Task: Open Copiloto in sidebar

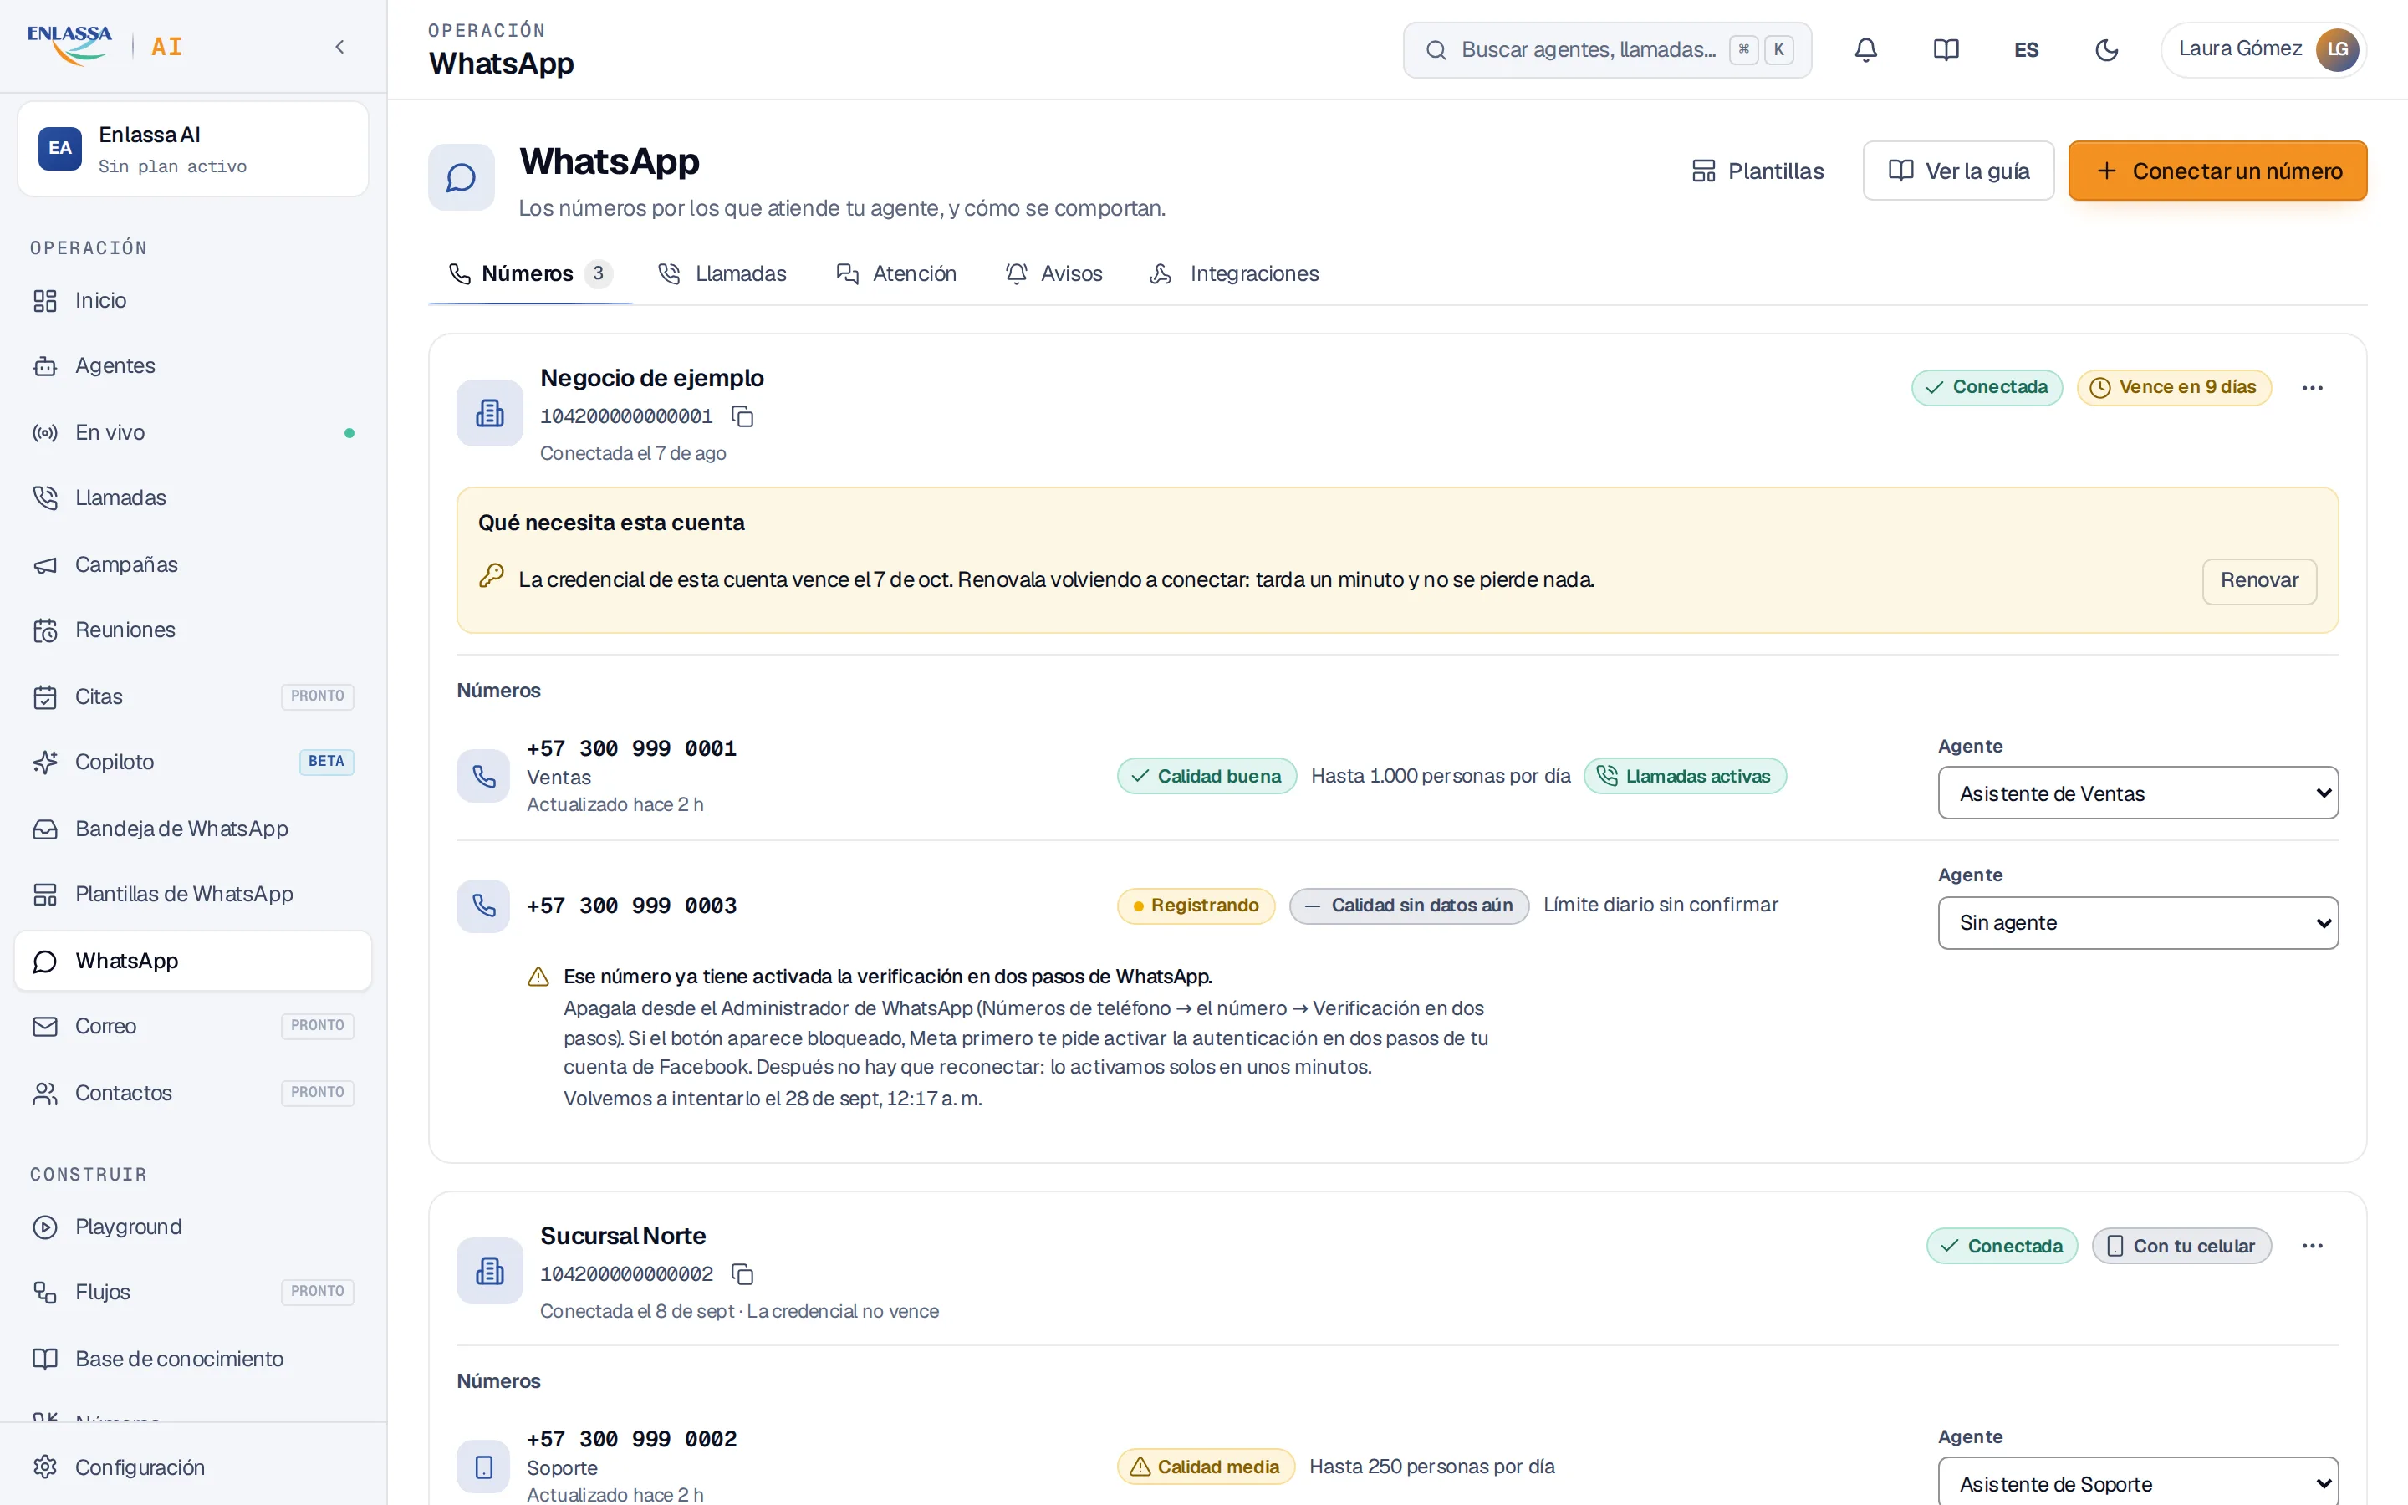Action: click(x=193, y=762)
